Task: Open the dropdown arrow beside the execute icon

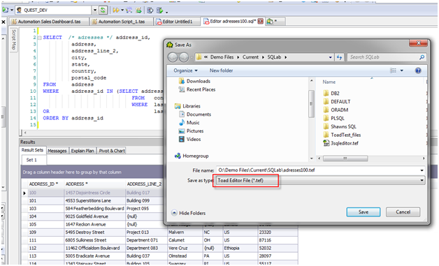Action: click(x=122, y=10)
